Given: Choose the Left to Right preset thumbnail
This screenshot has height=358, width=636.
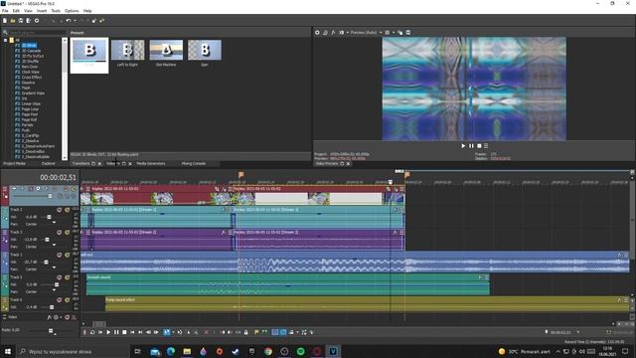Looking at the screenshot, I should [x=128, y=51].
